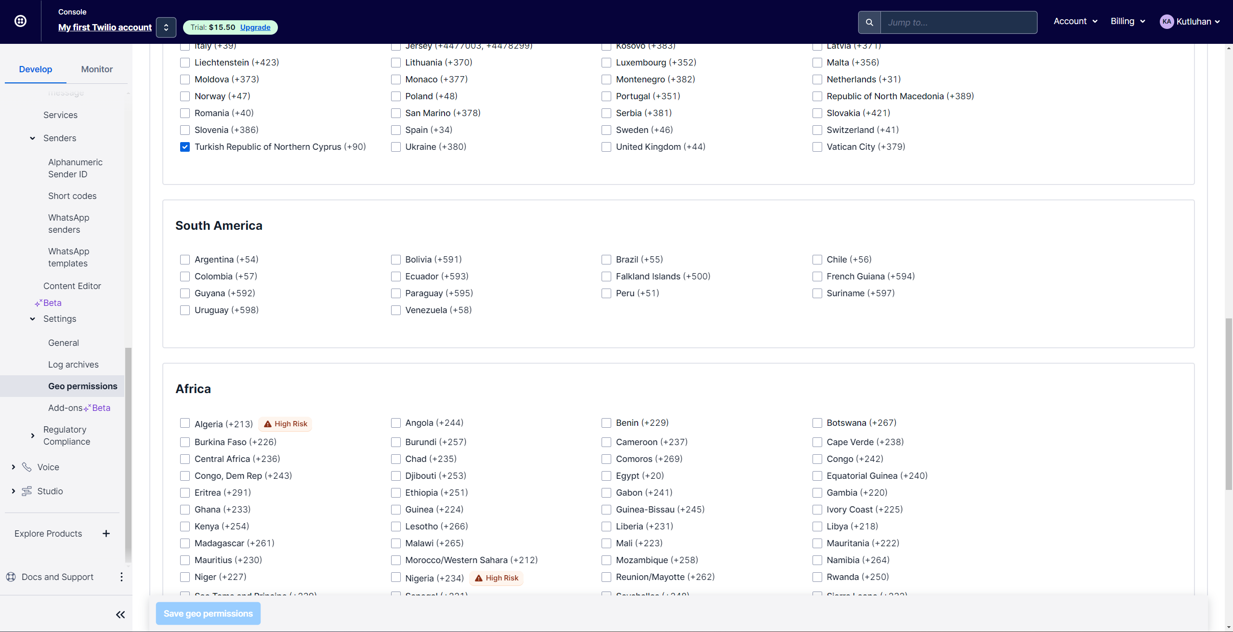Click the Save geo permissions button

point(208,613)
